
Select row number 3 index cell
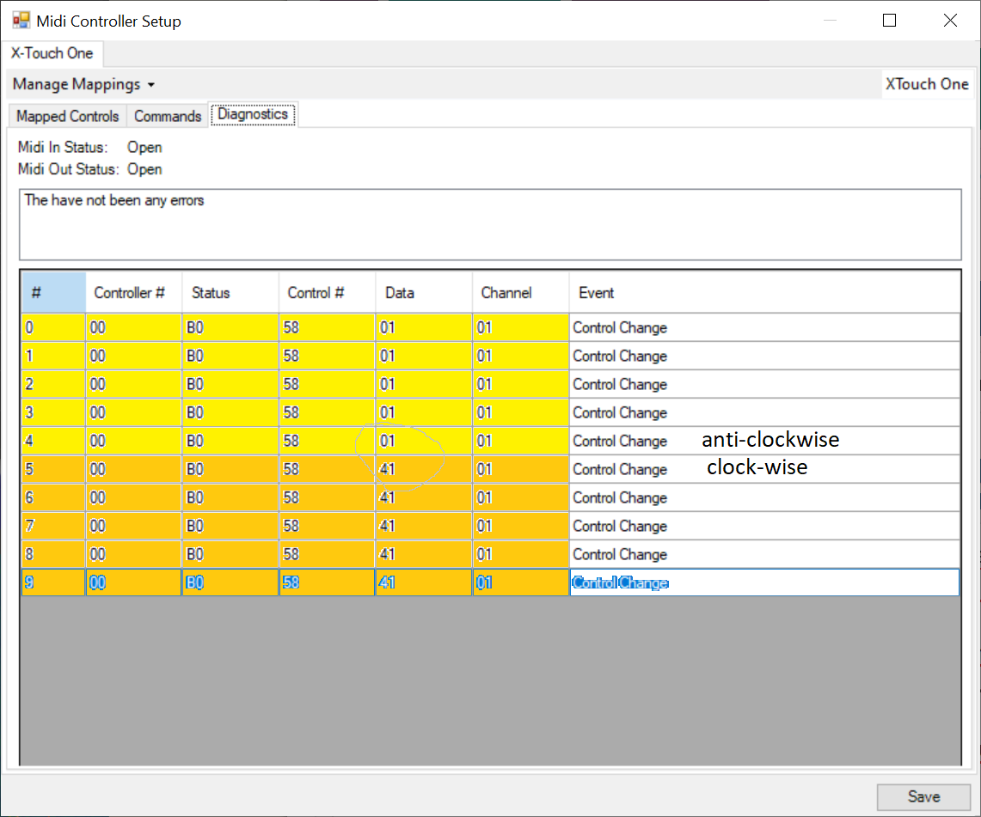point(54,412)
